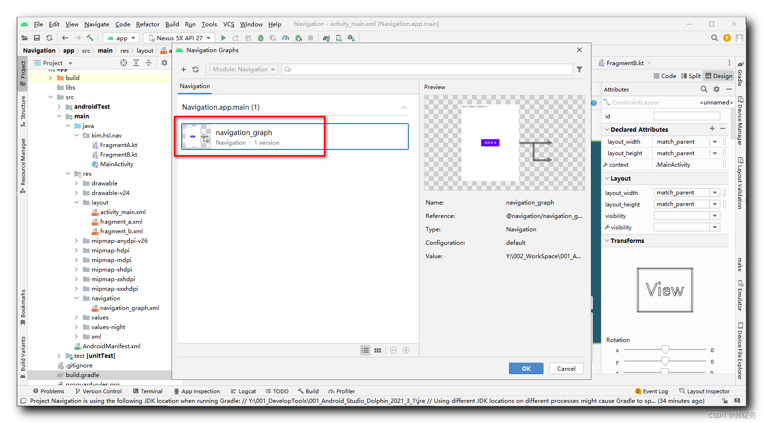The width and height of the screenshot is (763, 423).
Task: Open Layout section layout_width dropdown arrow
Action: [x=715, y=193]
